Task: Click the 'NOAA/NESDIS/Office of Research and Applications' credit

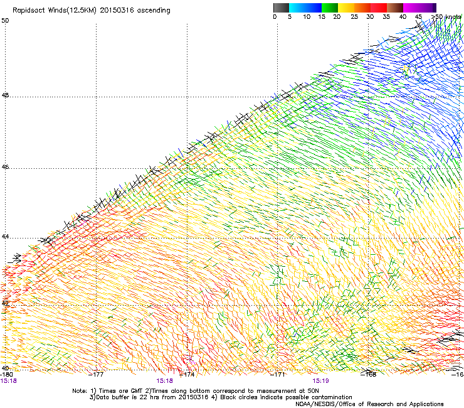Action: (x=369, y=404)
